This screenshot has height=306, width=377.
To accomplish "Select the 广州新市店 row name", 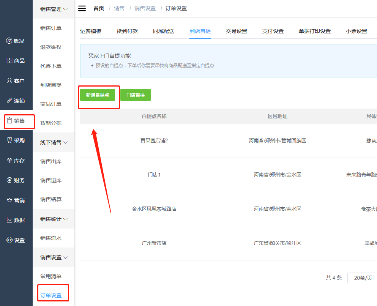I will click(x=154, y=243).
